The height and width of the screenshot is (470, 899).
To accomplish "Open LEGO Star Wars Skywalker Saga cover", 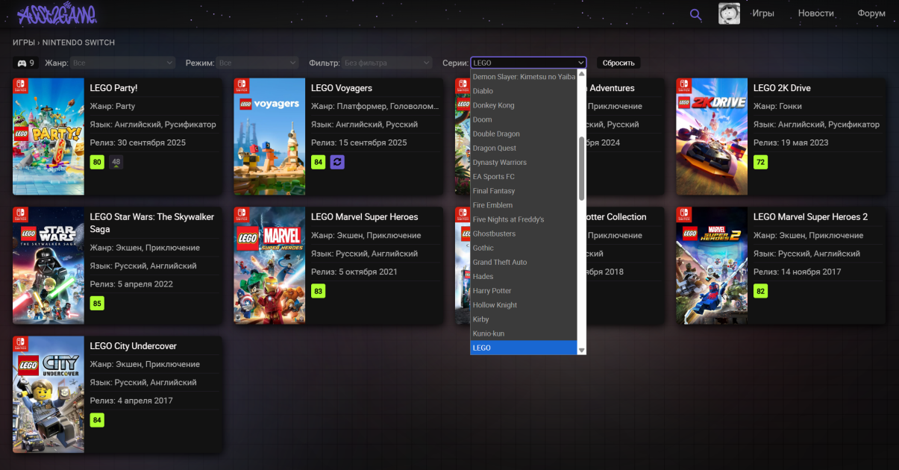I will [48, 266].
